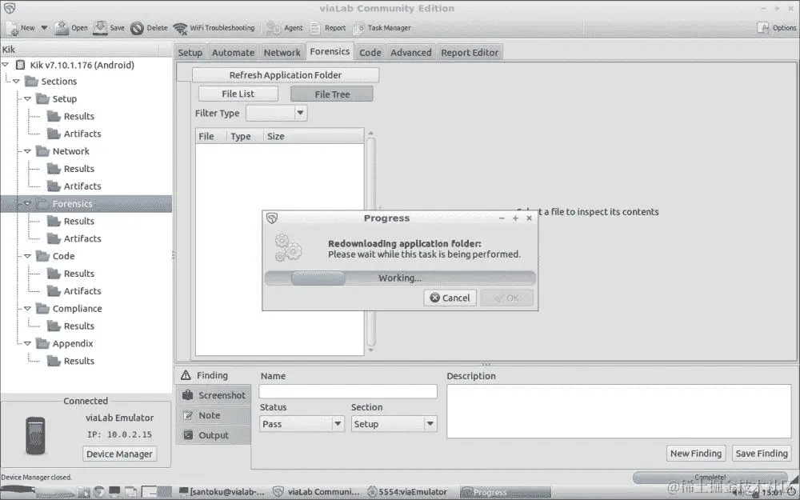This screenshot has height=500, width=800.
Task: Open the Output side tab
Action: (x=214, y=435)
